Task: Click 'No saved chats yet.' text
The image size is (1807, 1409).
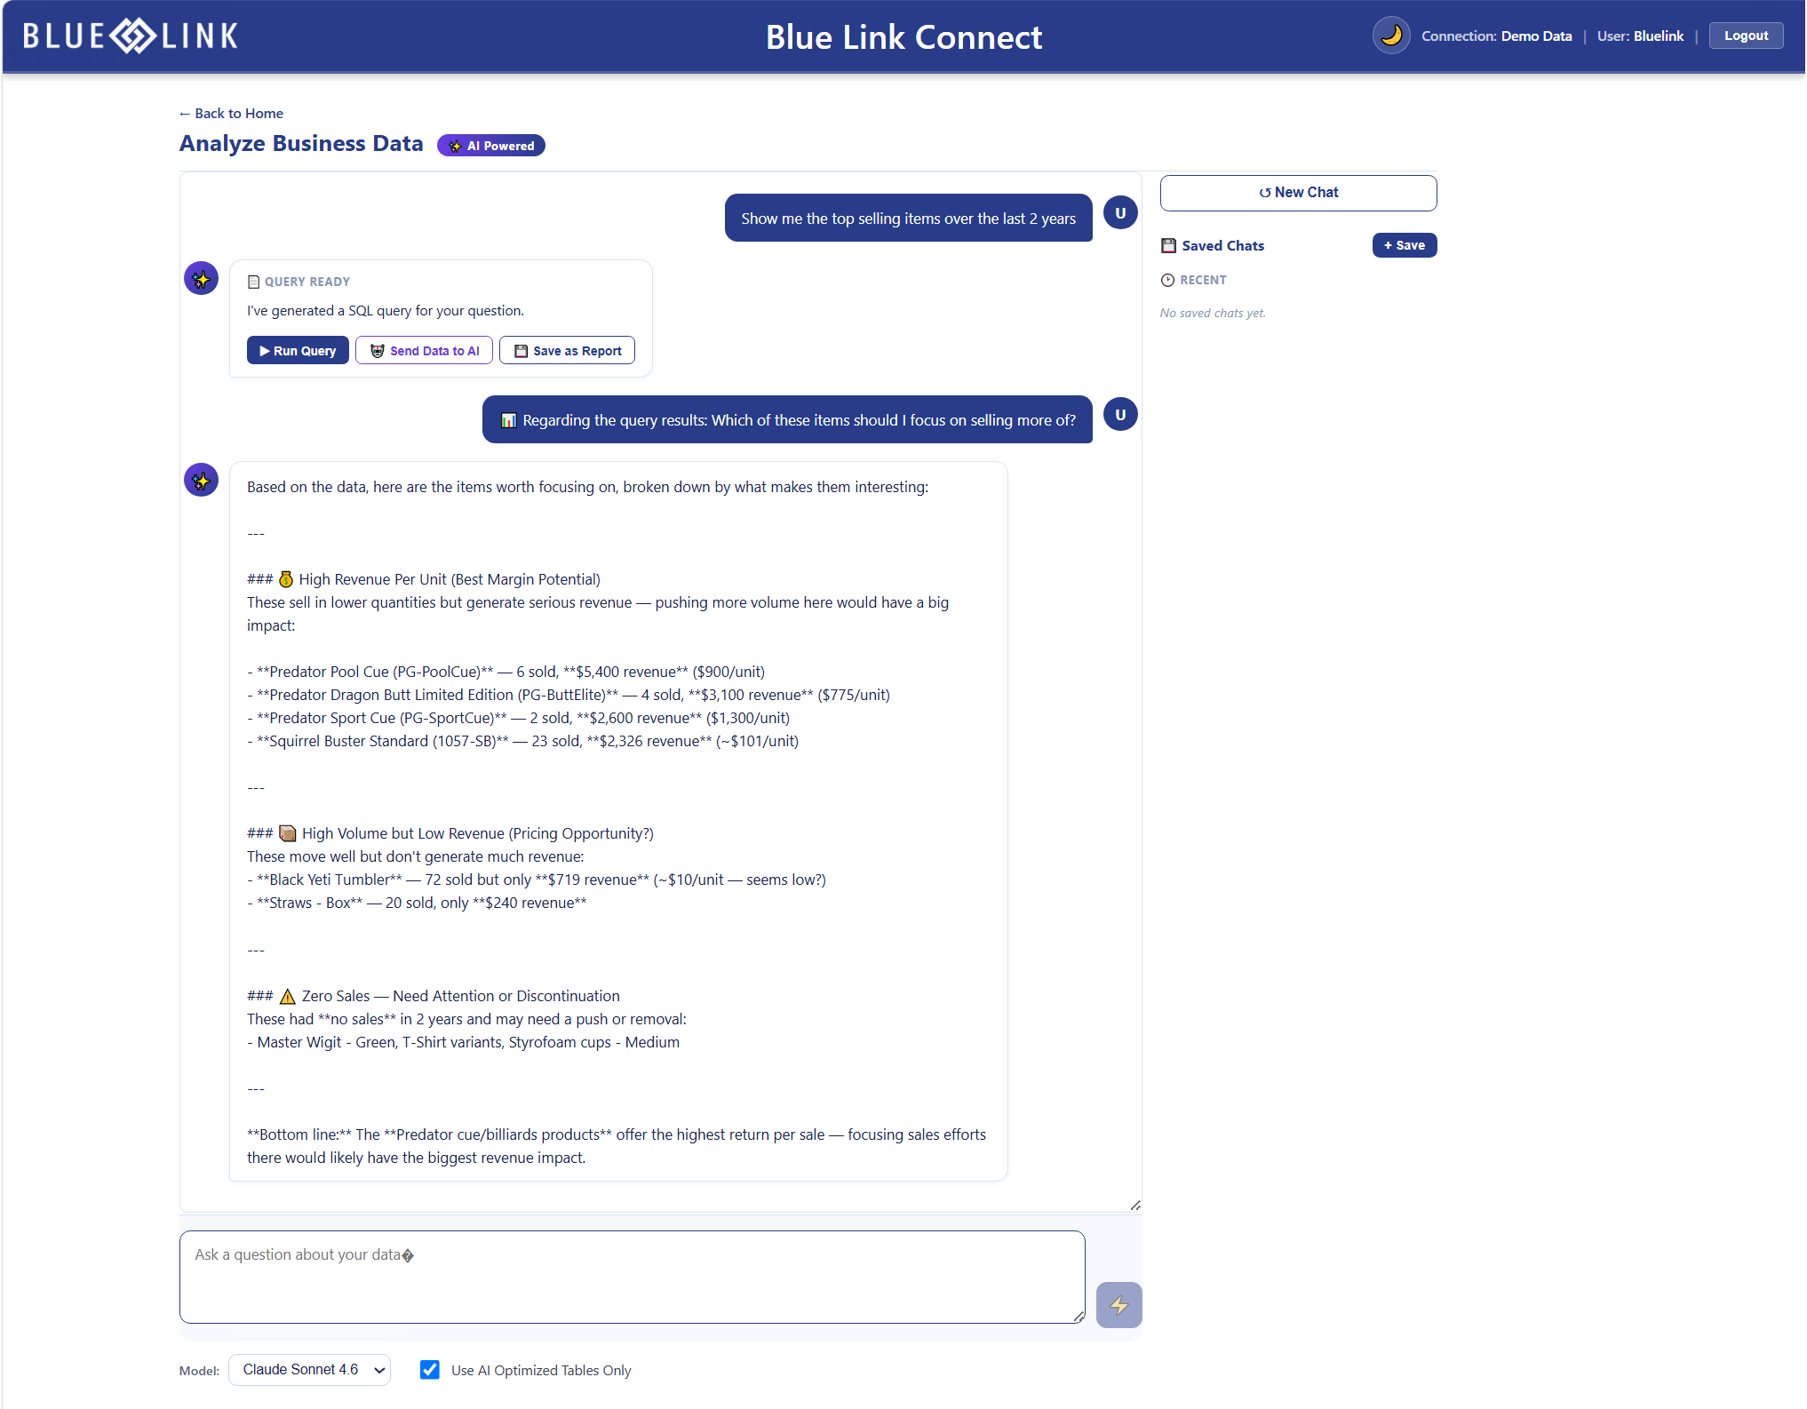Action: (x=1212, y=313)
